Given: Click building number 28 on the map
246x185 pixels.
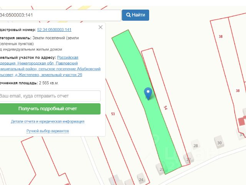Looking at the screenshot, I should [x=195, y=146].
